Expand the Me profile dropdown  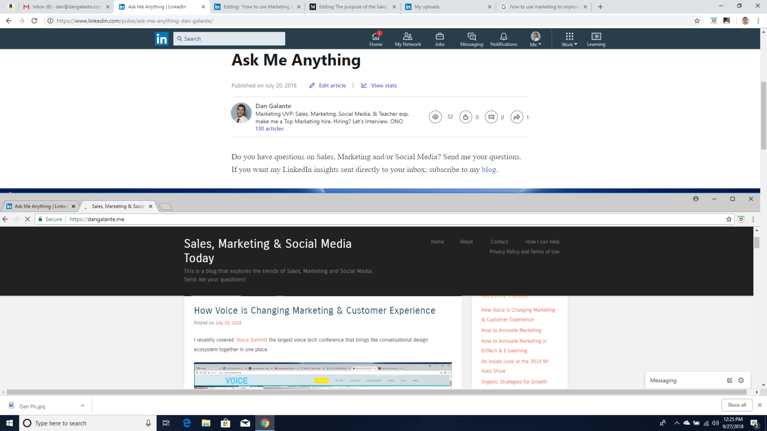coord(536,39)
